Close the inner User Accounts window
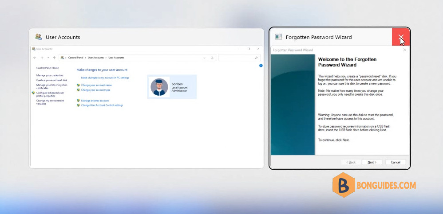Image resolution: width=443 pixels, height=214 pixels. coord(258,49)
